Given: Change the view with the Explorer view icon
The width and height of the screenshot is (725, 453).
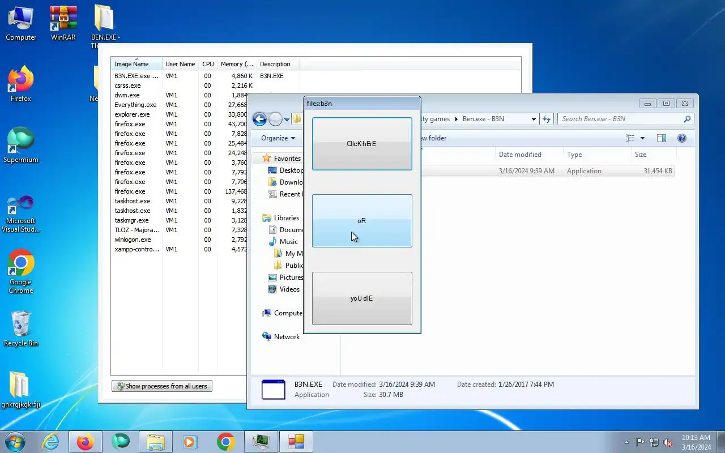Looking at the screenshot, I should (630, 138).
